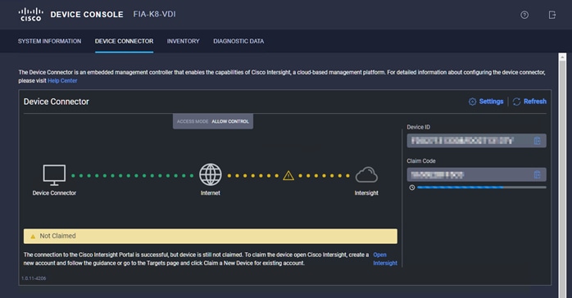
Task: Click the Settings button label
Action: (x=491, y=102)
